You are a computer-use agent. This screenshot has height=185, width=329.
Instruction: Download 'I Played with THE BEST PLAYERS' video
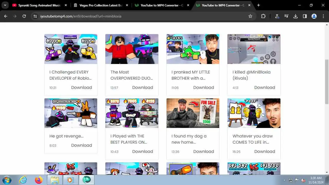pos(143,151)
